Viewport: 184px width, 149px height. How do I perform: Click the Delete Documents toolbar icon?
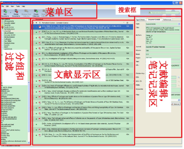pos(16,11)
